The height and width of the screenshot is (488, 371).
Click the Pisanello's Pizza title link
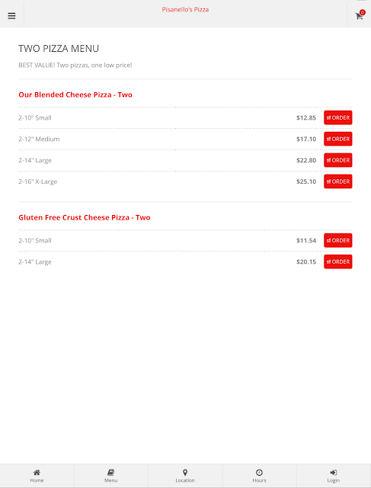(185, 10)
